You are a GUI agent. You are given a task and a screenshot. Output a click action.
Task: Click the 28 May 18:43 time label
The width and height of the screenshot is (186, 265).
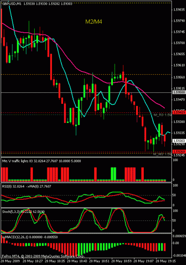[x=77, y=261]
